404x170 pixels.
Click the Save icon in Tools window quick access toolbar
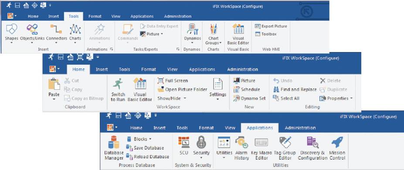17,5
